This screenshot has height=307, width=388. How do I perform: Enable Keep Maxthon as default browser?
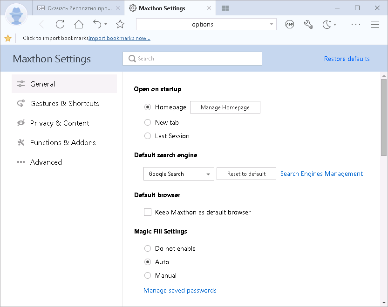148,212
